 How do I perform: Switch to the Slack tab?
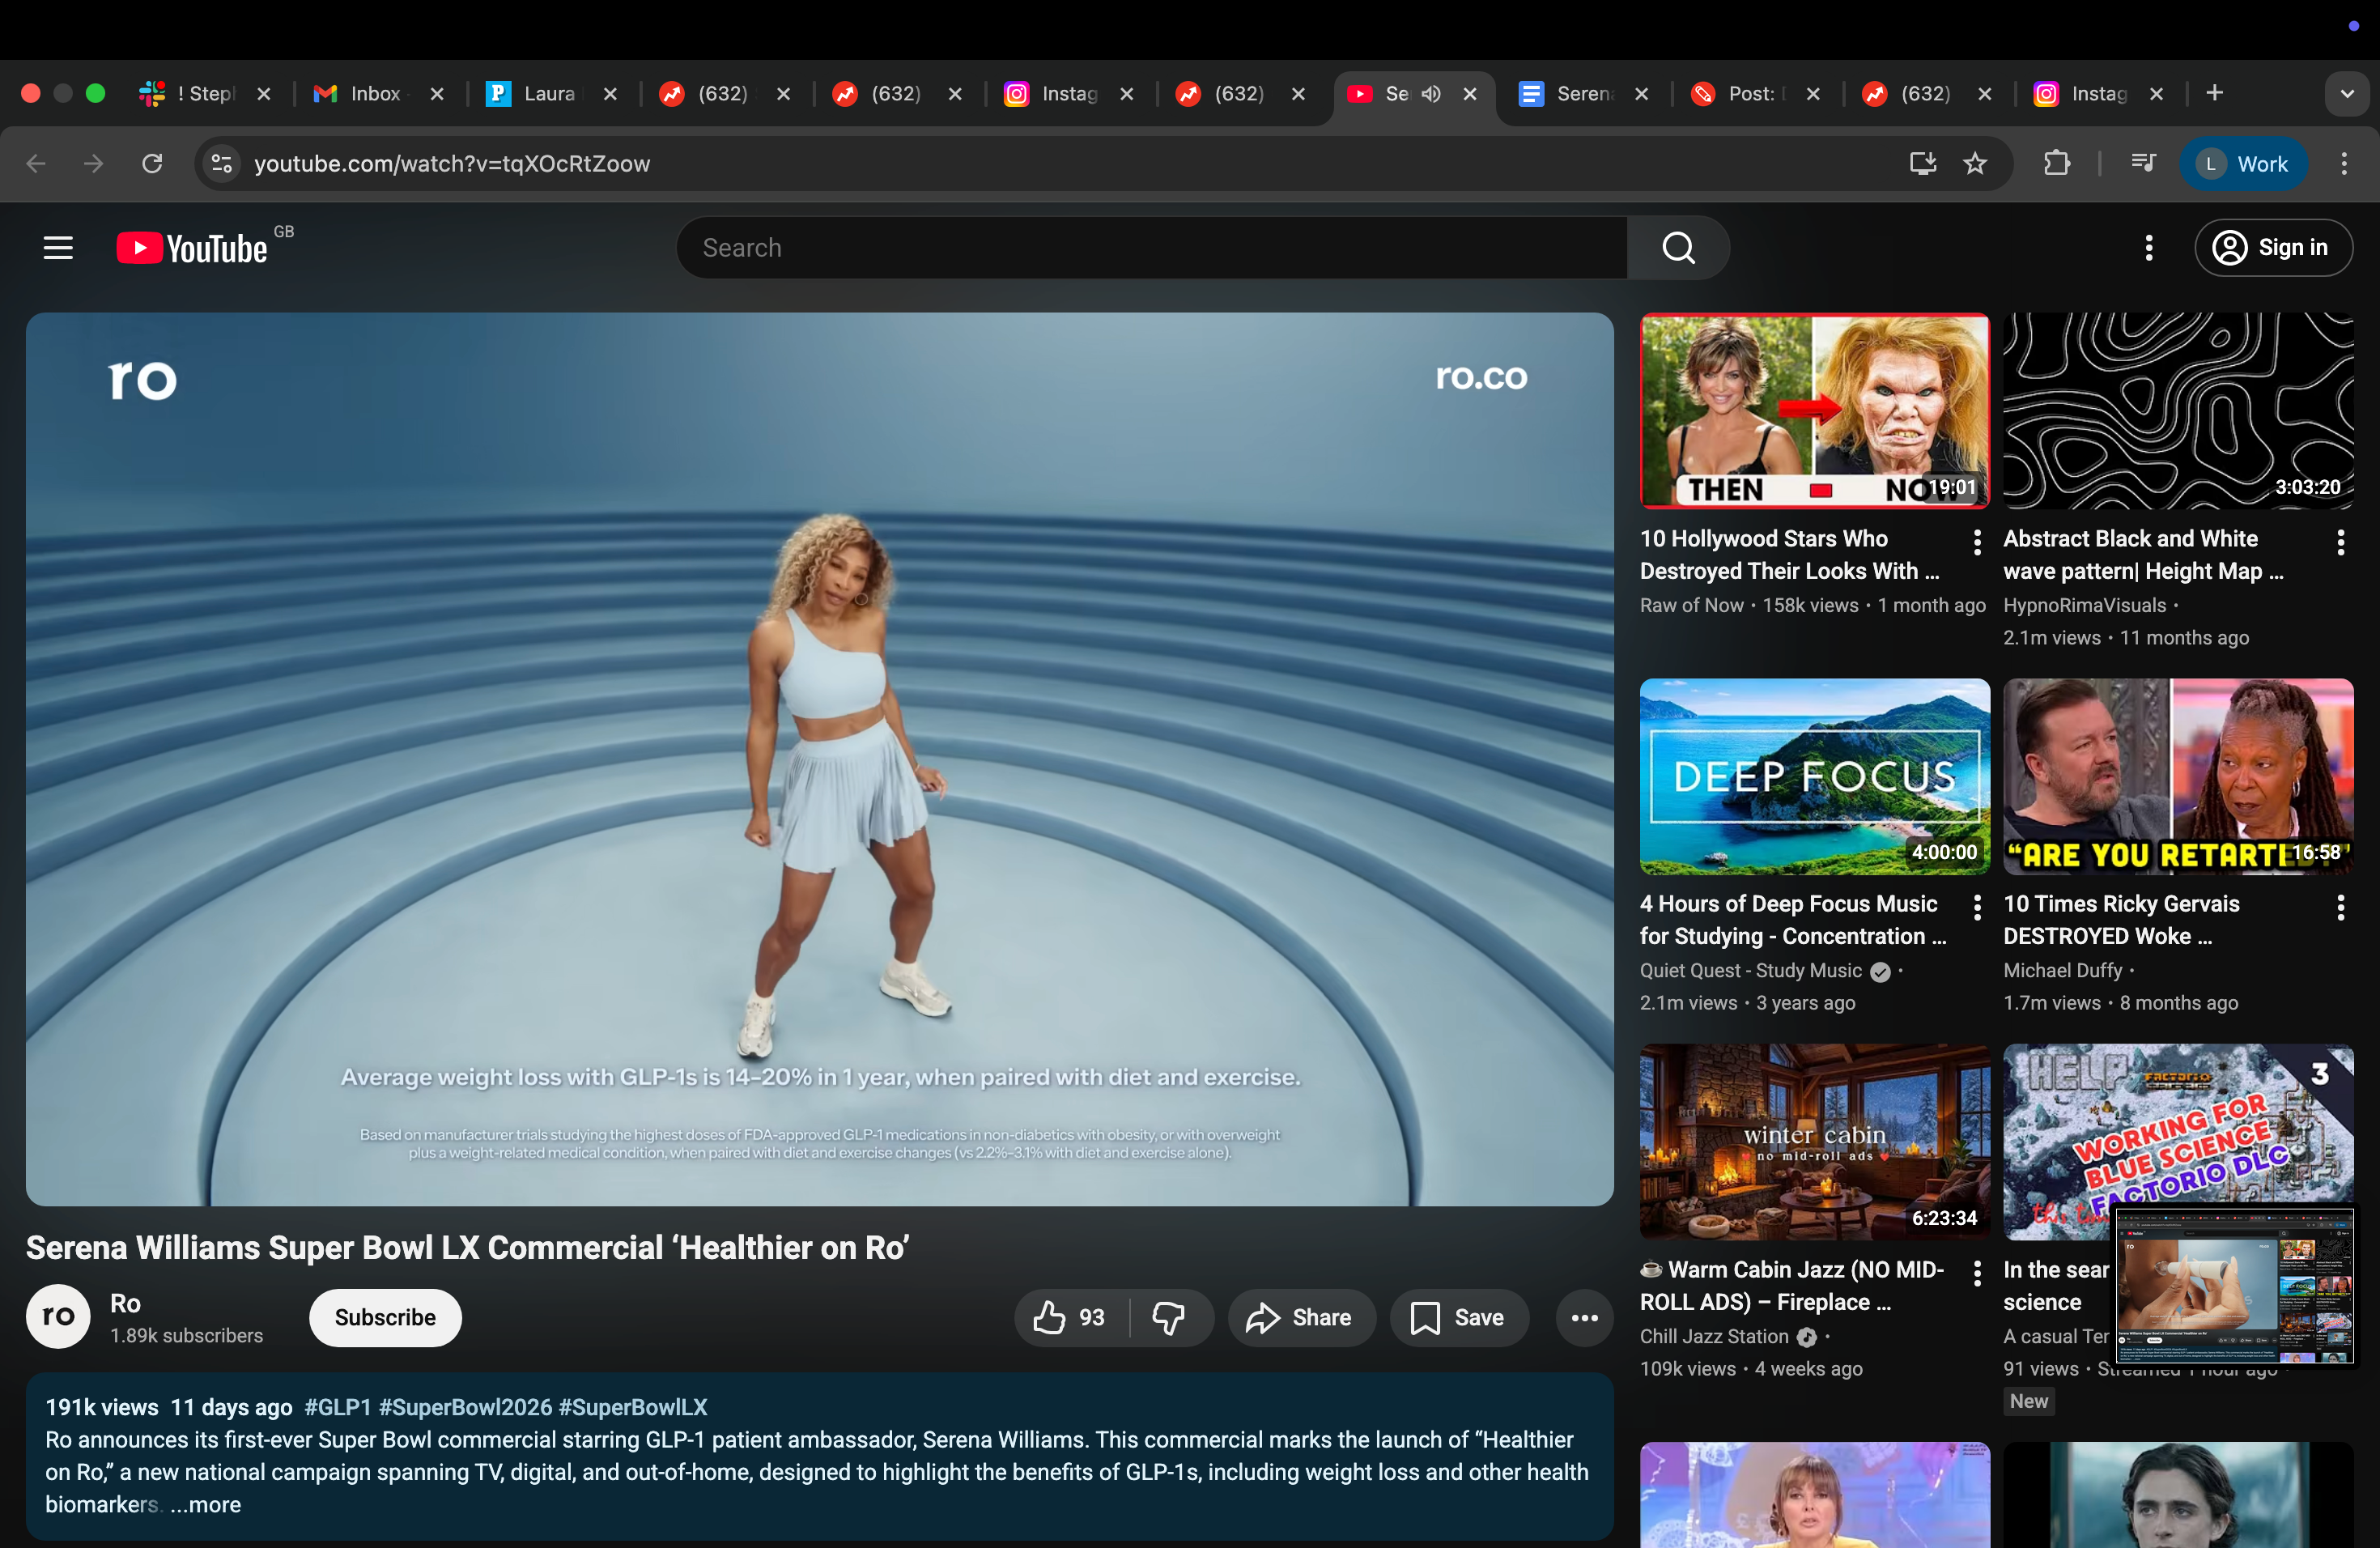point(205,93)
